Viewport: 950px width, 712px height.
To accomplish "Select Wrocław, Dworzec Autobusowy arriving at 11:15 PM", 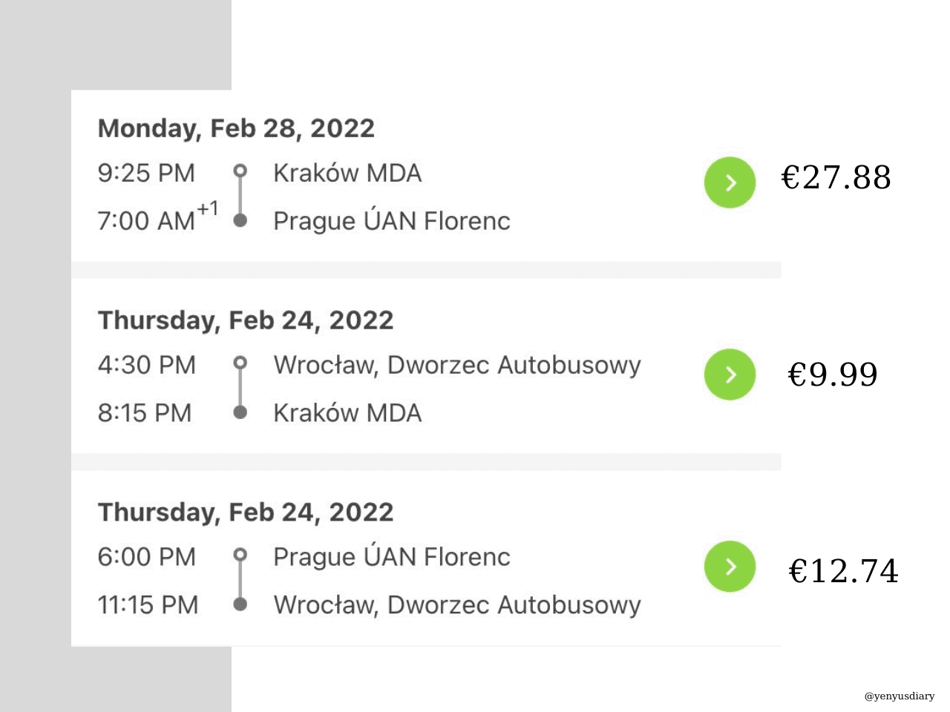I will click(x=456, y=604).
